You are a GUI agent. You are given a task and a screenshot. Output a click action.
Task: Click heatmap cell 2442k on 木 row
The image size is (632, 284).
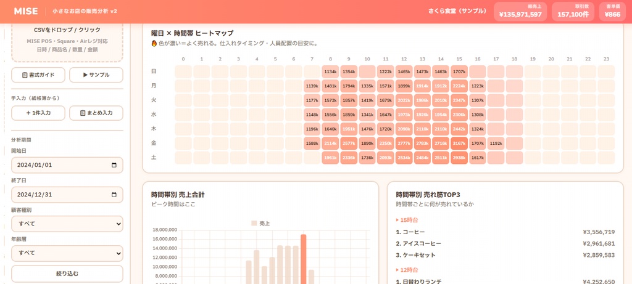point(459,129)
